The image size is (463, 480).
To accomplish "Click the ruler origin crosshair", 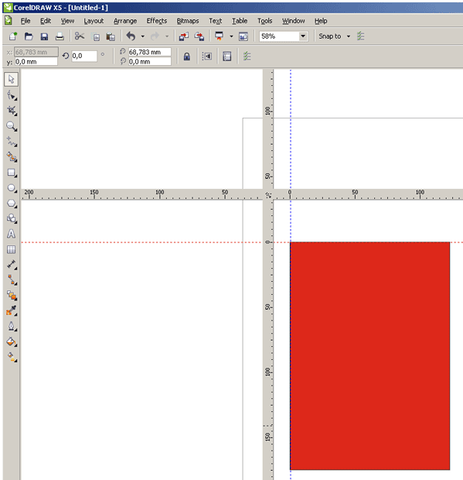I will point(268,195).
